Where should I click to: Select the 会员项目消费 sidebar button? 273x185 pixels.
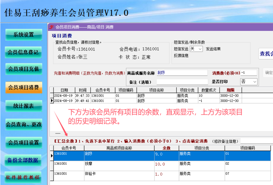click(x=24, y=87)
